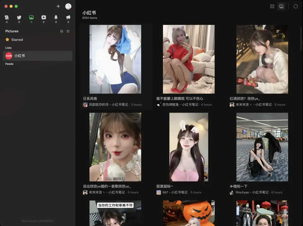Click the sort order icon beside Pictures
Screen dimensions: 303x226
tap(62, 31)
